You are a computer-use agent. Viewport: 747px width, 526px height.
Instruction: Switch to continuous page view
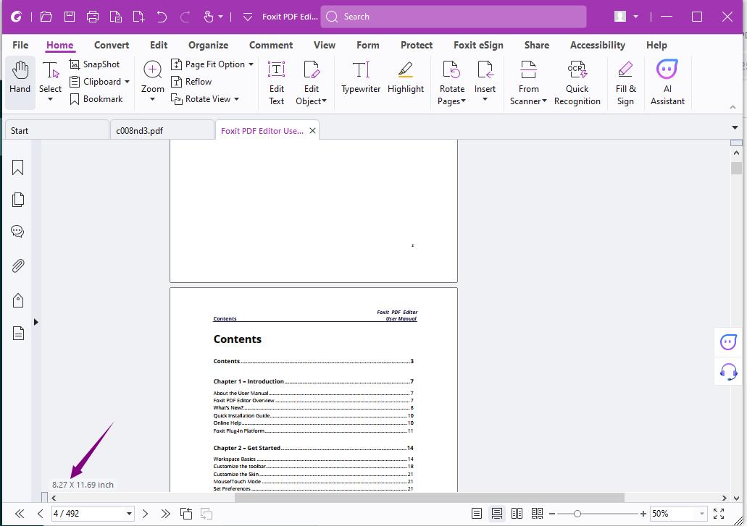tap(497, 514)
